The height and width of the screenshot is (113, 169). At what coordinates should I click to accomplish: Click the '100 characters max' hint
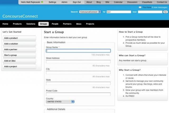click(x=100, y=55)
